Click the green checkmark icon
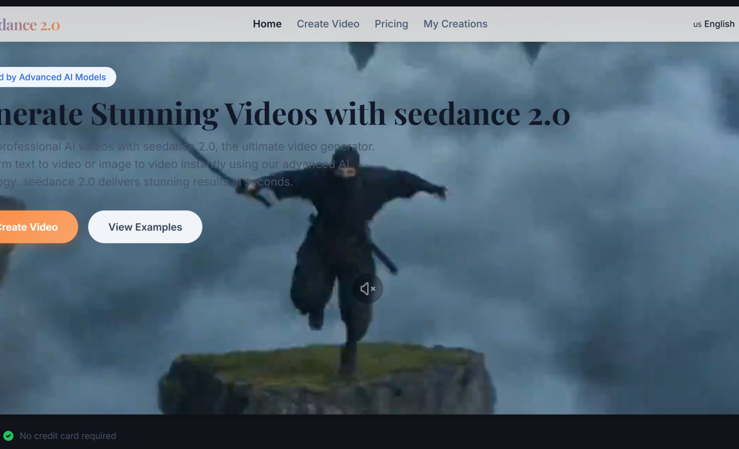 coord(8,436)
